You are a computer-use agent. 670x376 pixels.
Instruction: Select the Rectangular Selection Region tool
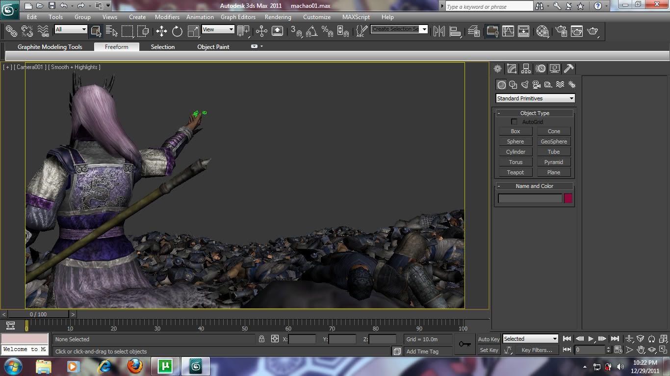point(127,31)
